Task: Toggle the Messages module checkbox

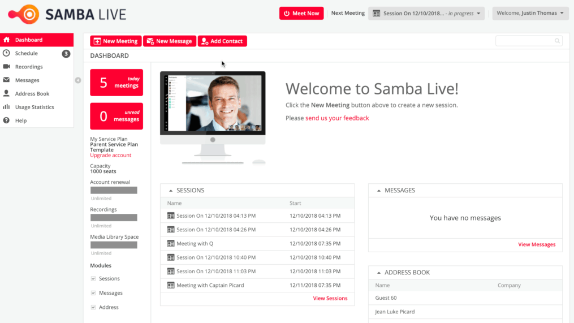Action: coord(93,293)
